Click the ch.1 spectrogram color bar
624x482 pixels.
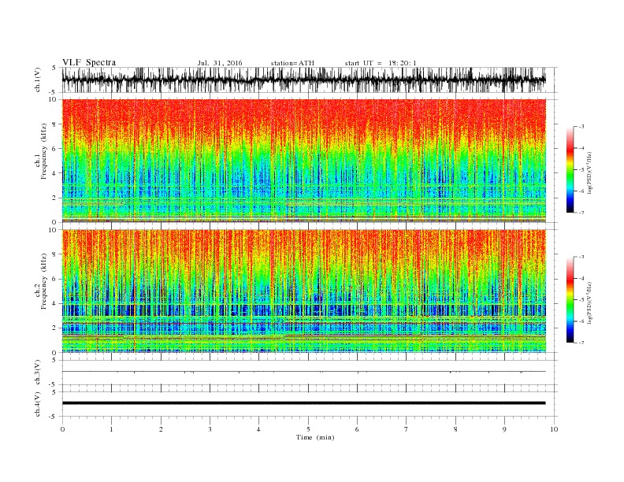(x=570, y=169)
